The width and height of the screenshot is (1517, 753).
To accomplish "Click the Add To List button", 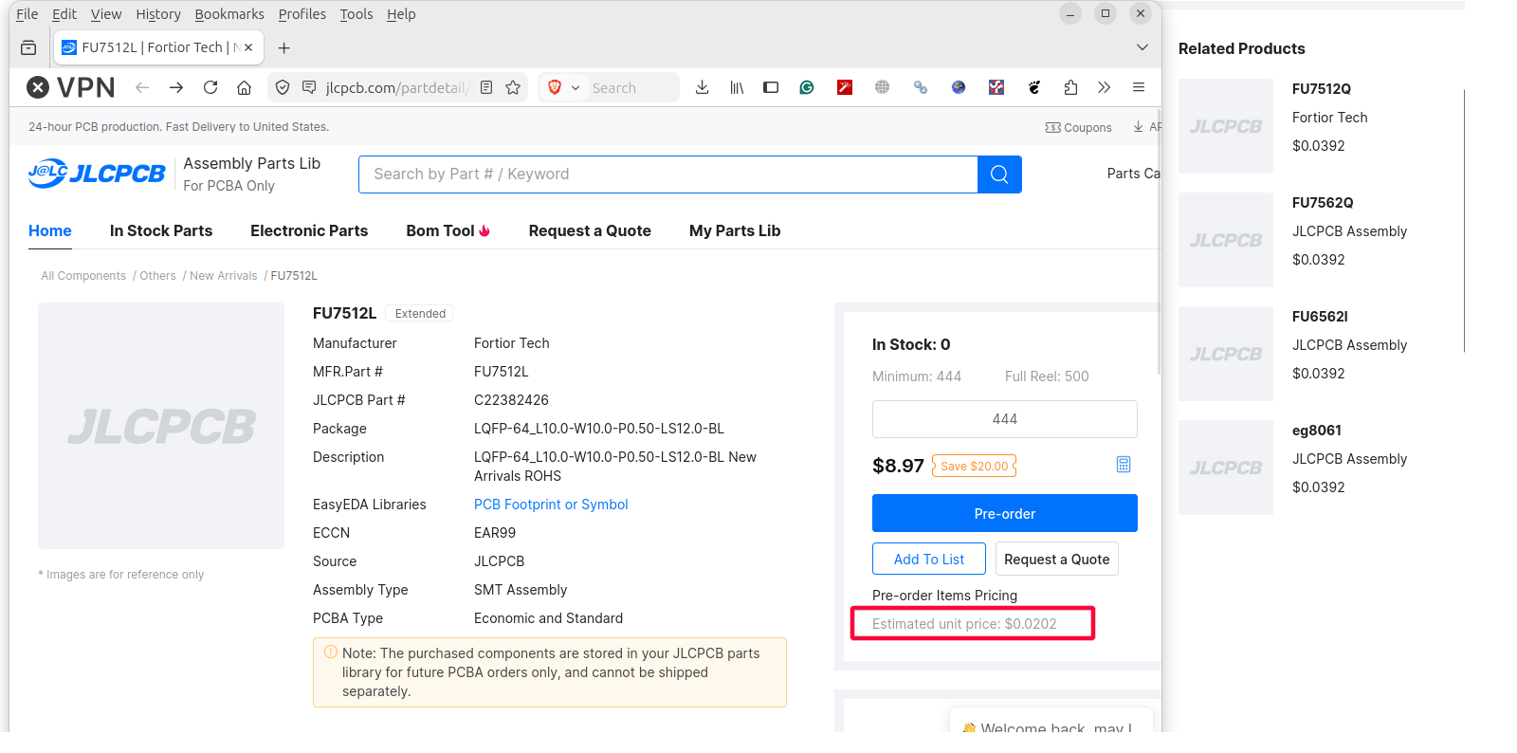I will [x=929, y=559].
